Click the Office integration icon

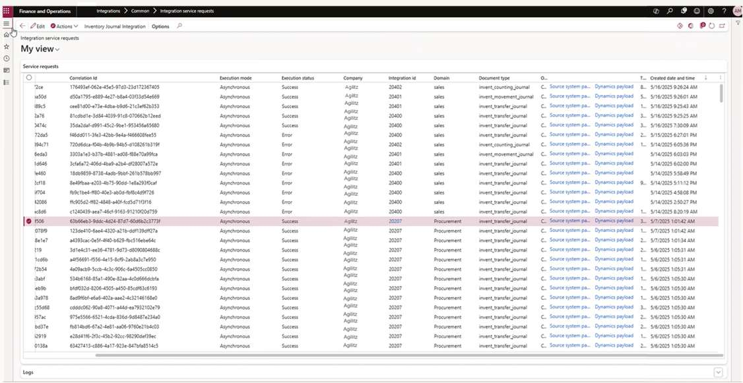690,26
